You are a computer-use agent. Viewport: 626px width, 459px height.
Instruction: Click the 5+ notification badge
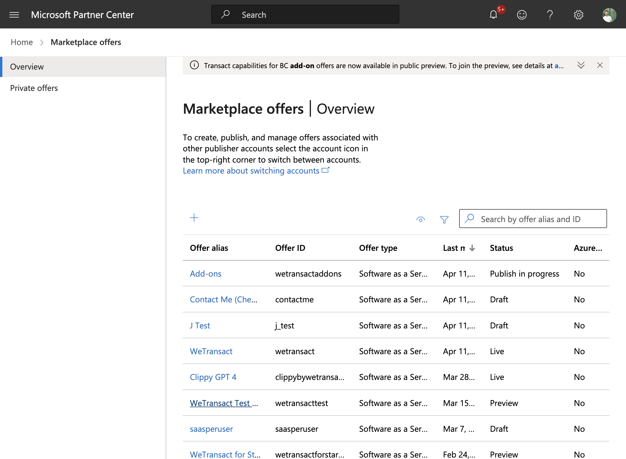coord(501,9)
